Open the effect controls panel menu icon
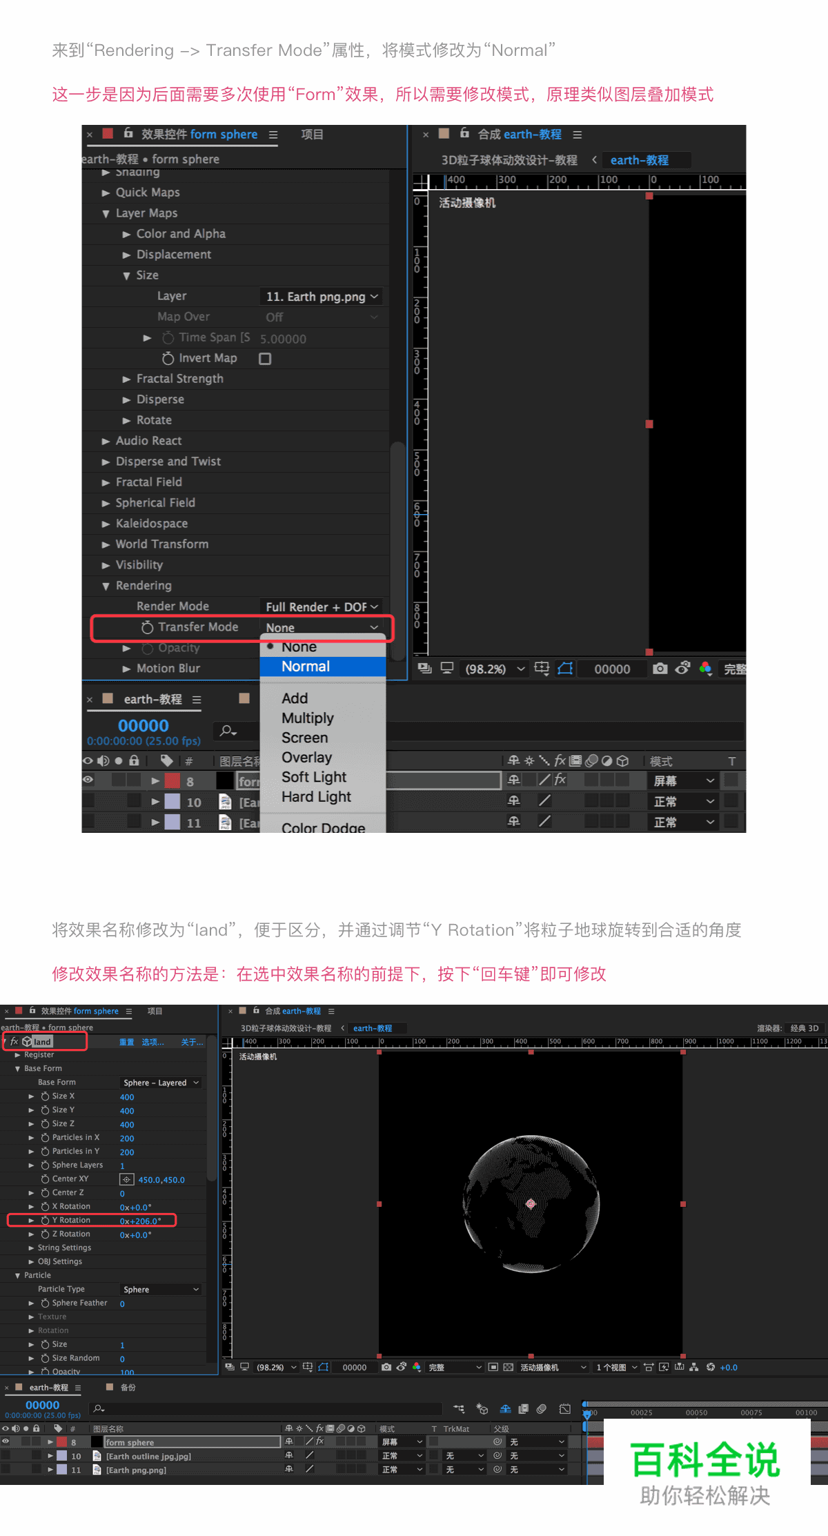The height and width of the screenshot is (1536, 828). (x=273, y=135)
